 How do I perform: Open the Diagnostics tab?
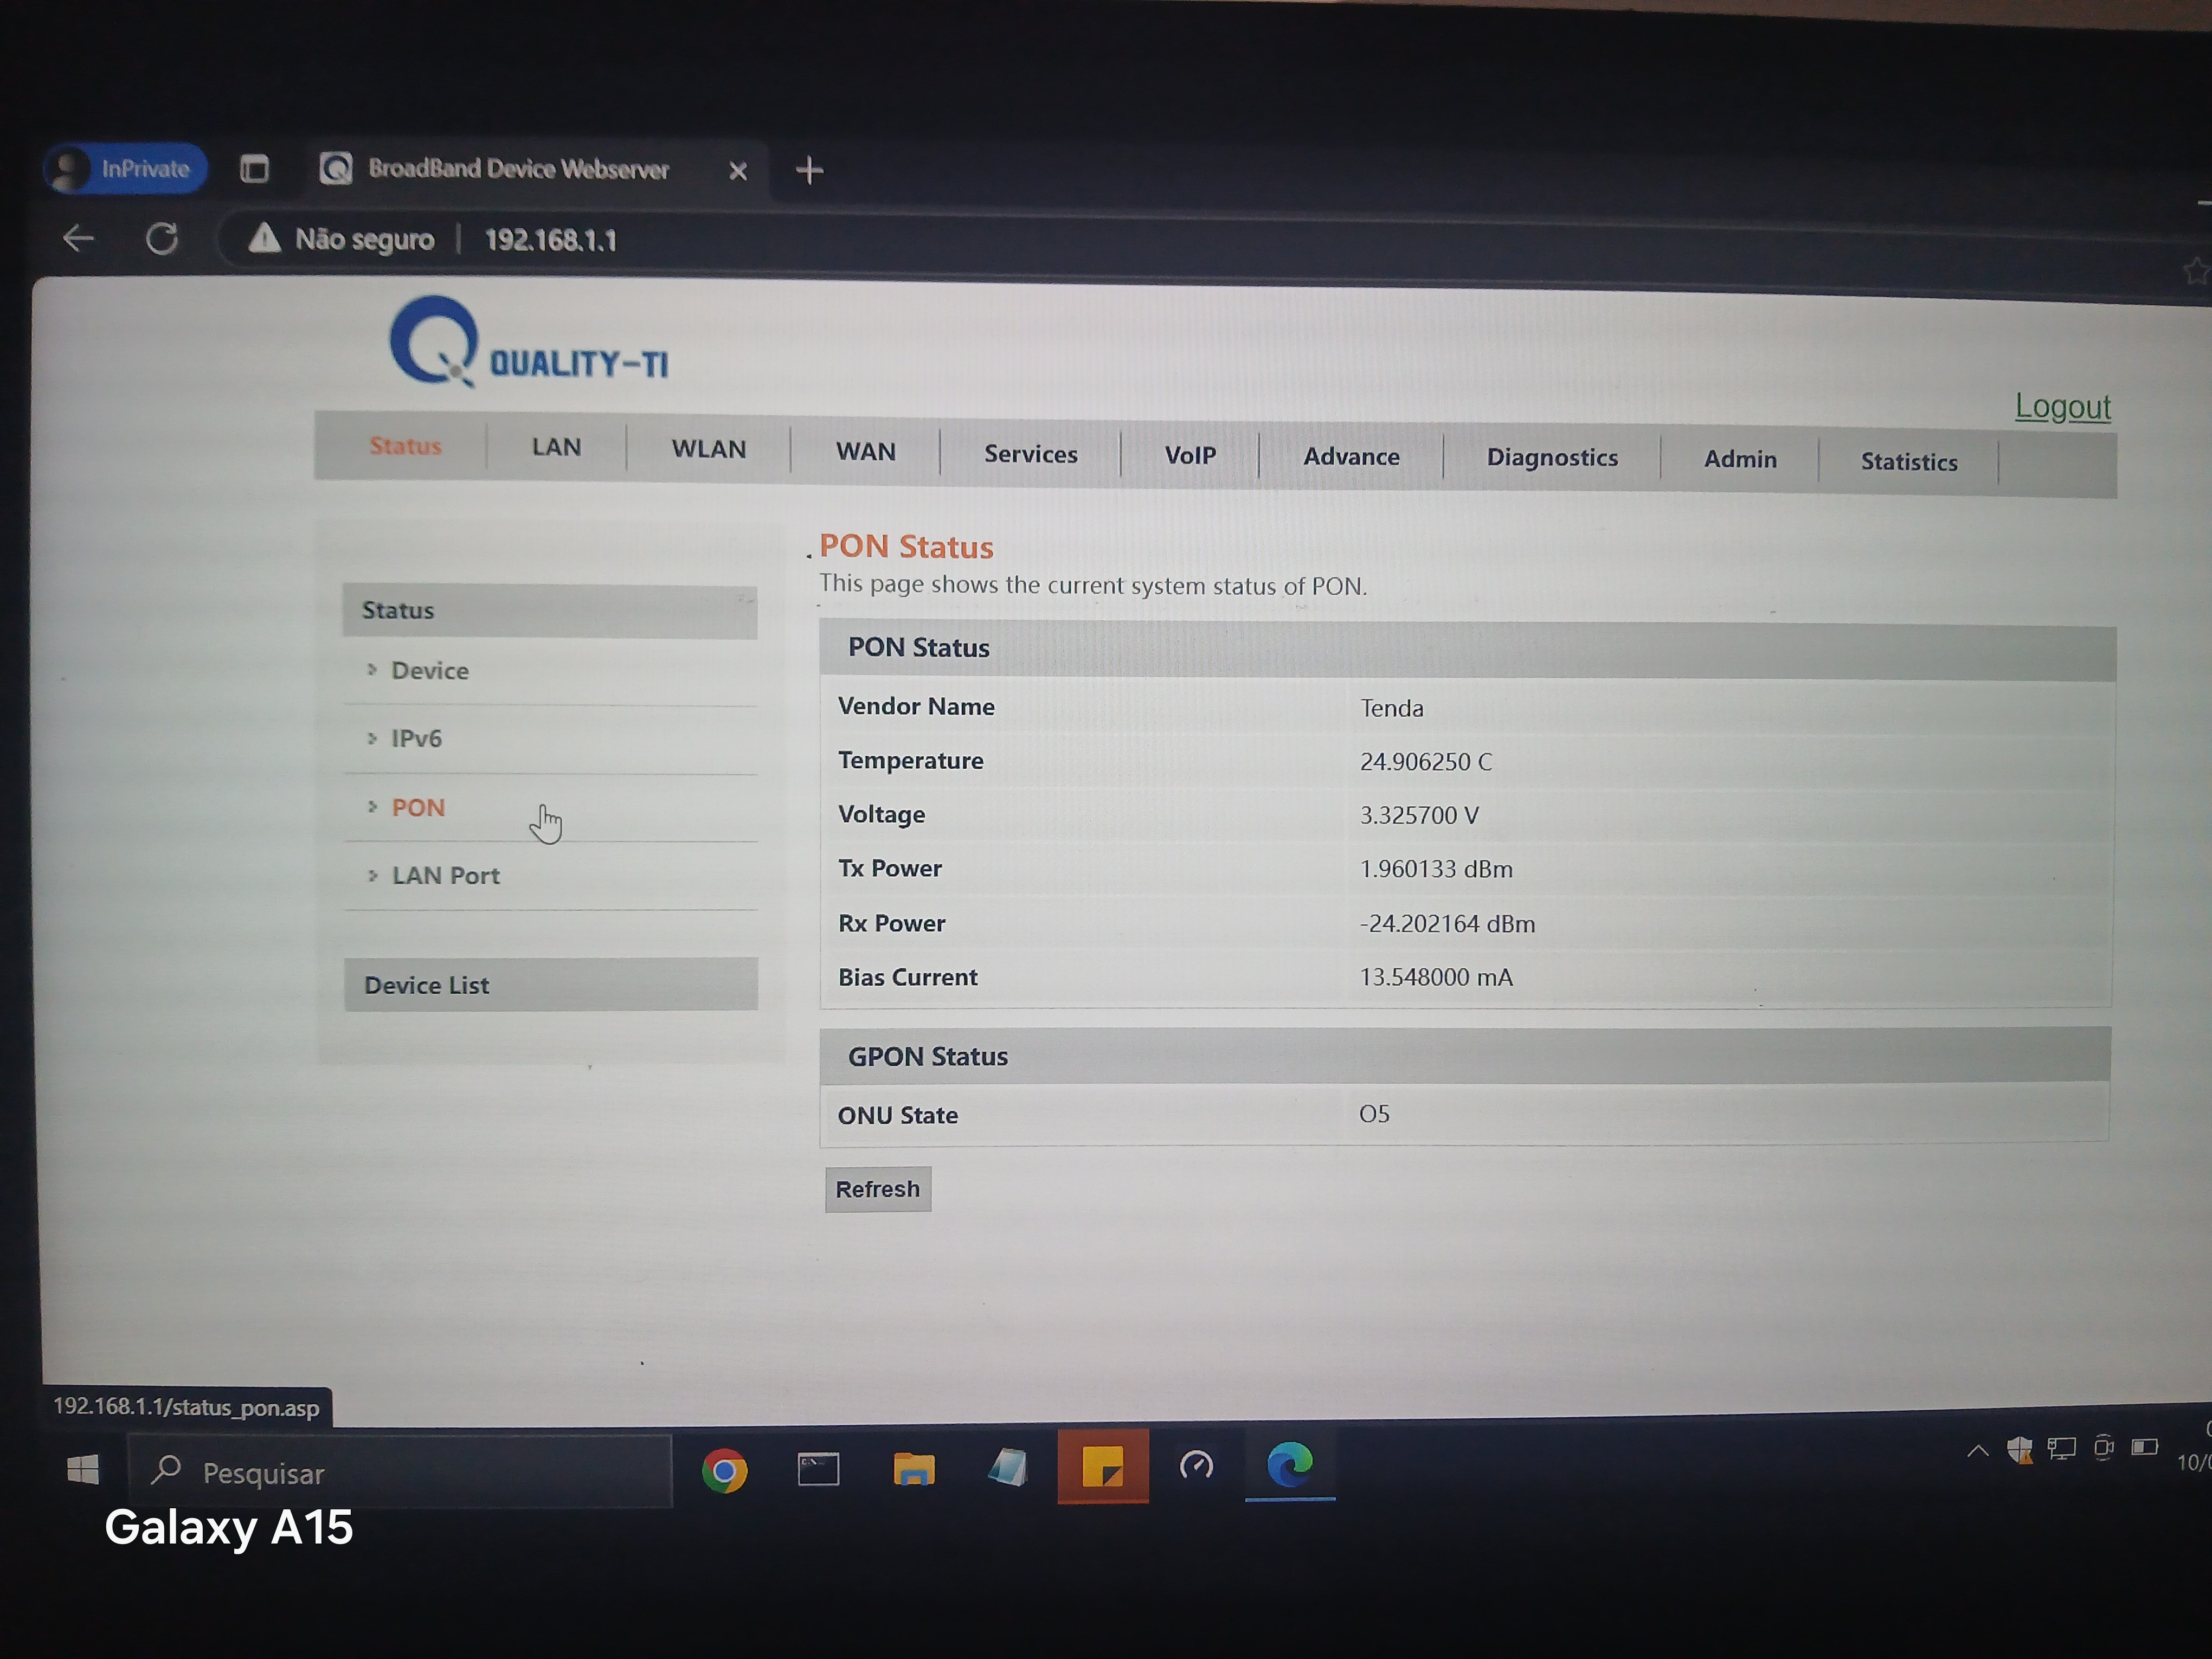[x=1551, y=458]
